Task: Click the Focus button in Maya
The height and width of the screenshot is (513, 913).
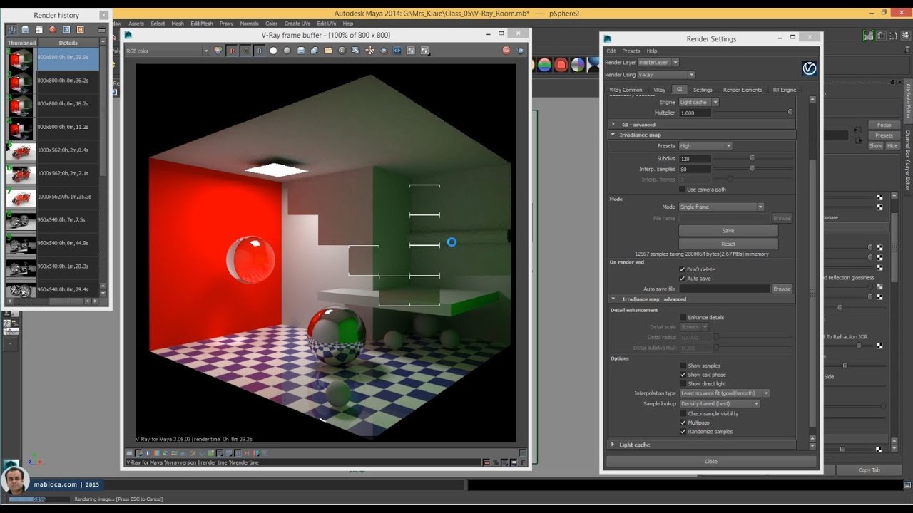Action: [884, 125]
